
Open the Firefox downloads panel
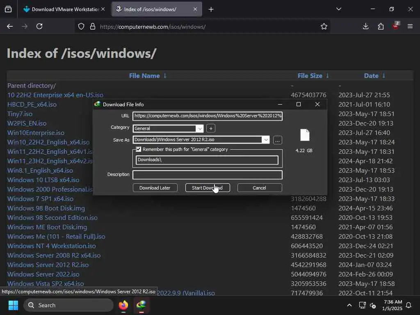pyautogui.click(x=365, y=26)
